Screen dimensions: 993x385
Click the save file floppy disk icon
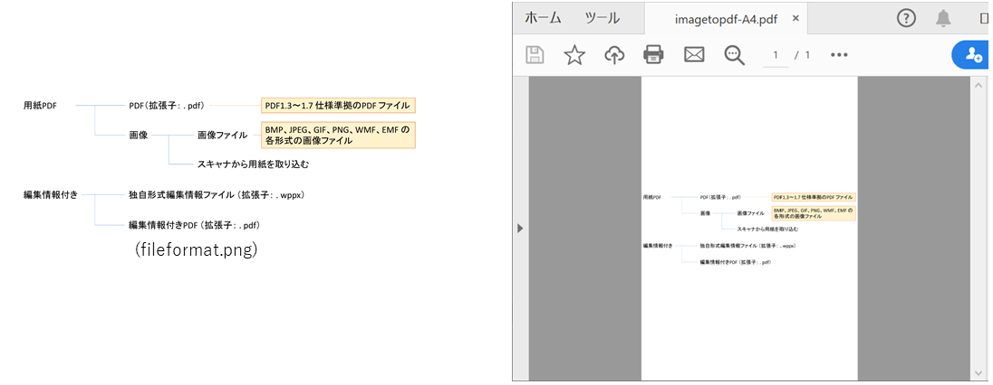click(x=535, y=55)
